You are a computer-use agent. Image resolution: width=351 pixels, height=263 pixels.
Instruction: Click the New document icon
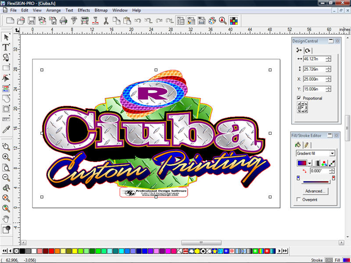9,20
